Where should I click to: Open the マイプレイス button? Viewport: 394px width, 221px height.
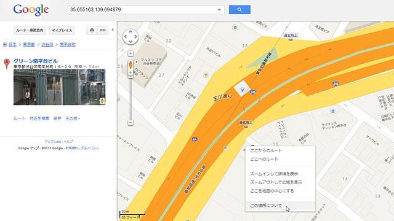coord(62,30)
